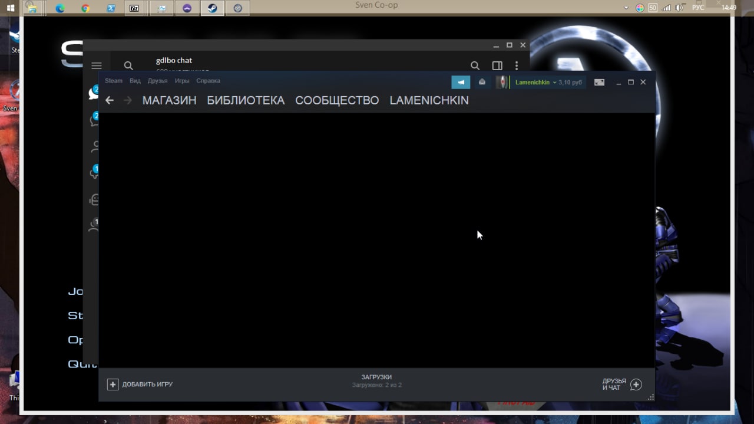Click network signal icon in tray
This screenshot has height=424, width=754.
click(x=666, y=8)
